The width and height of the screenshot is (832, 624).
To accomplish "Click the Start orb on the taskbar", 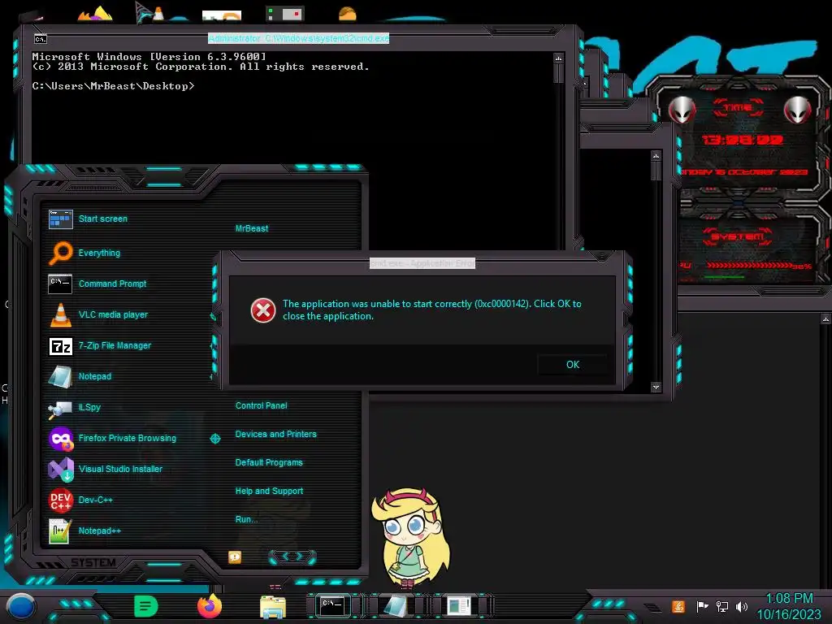I will [21, 606].
